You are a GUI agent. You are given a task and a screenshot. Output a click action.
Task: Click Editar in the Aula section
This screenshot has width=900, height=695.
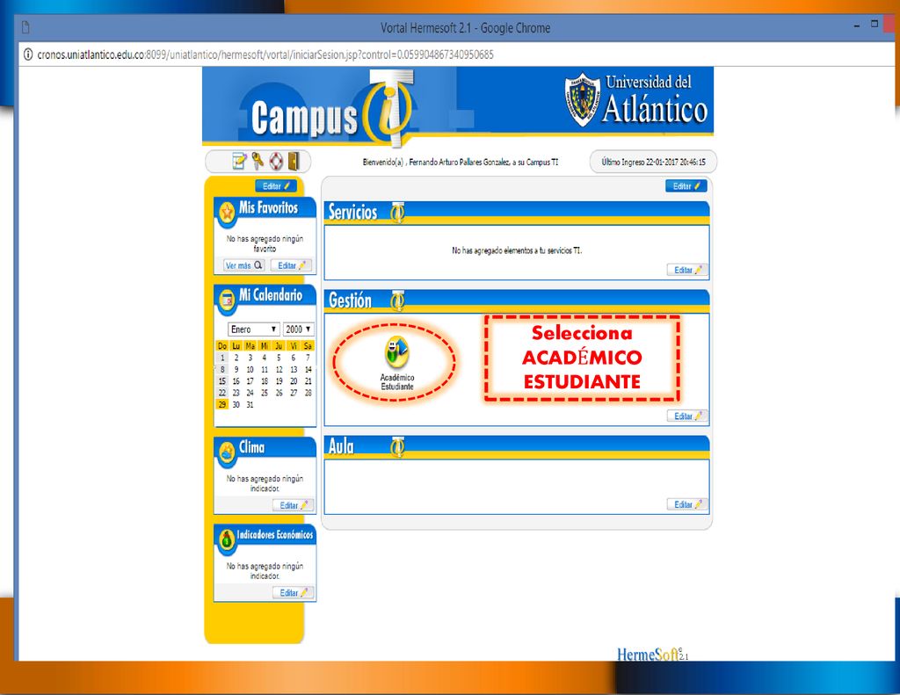687,504
